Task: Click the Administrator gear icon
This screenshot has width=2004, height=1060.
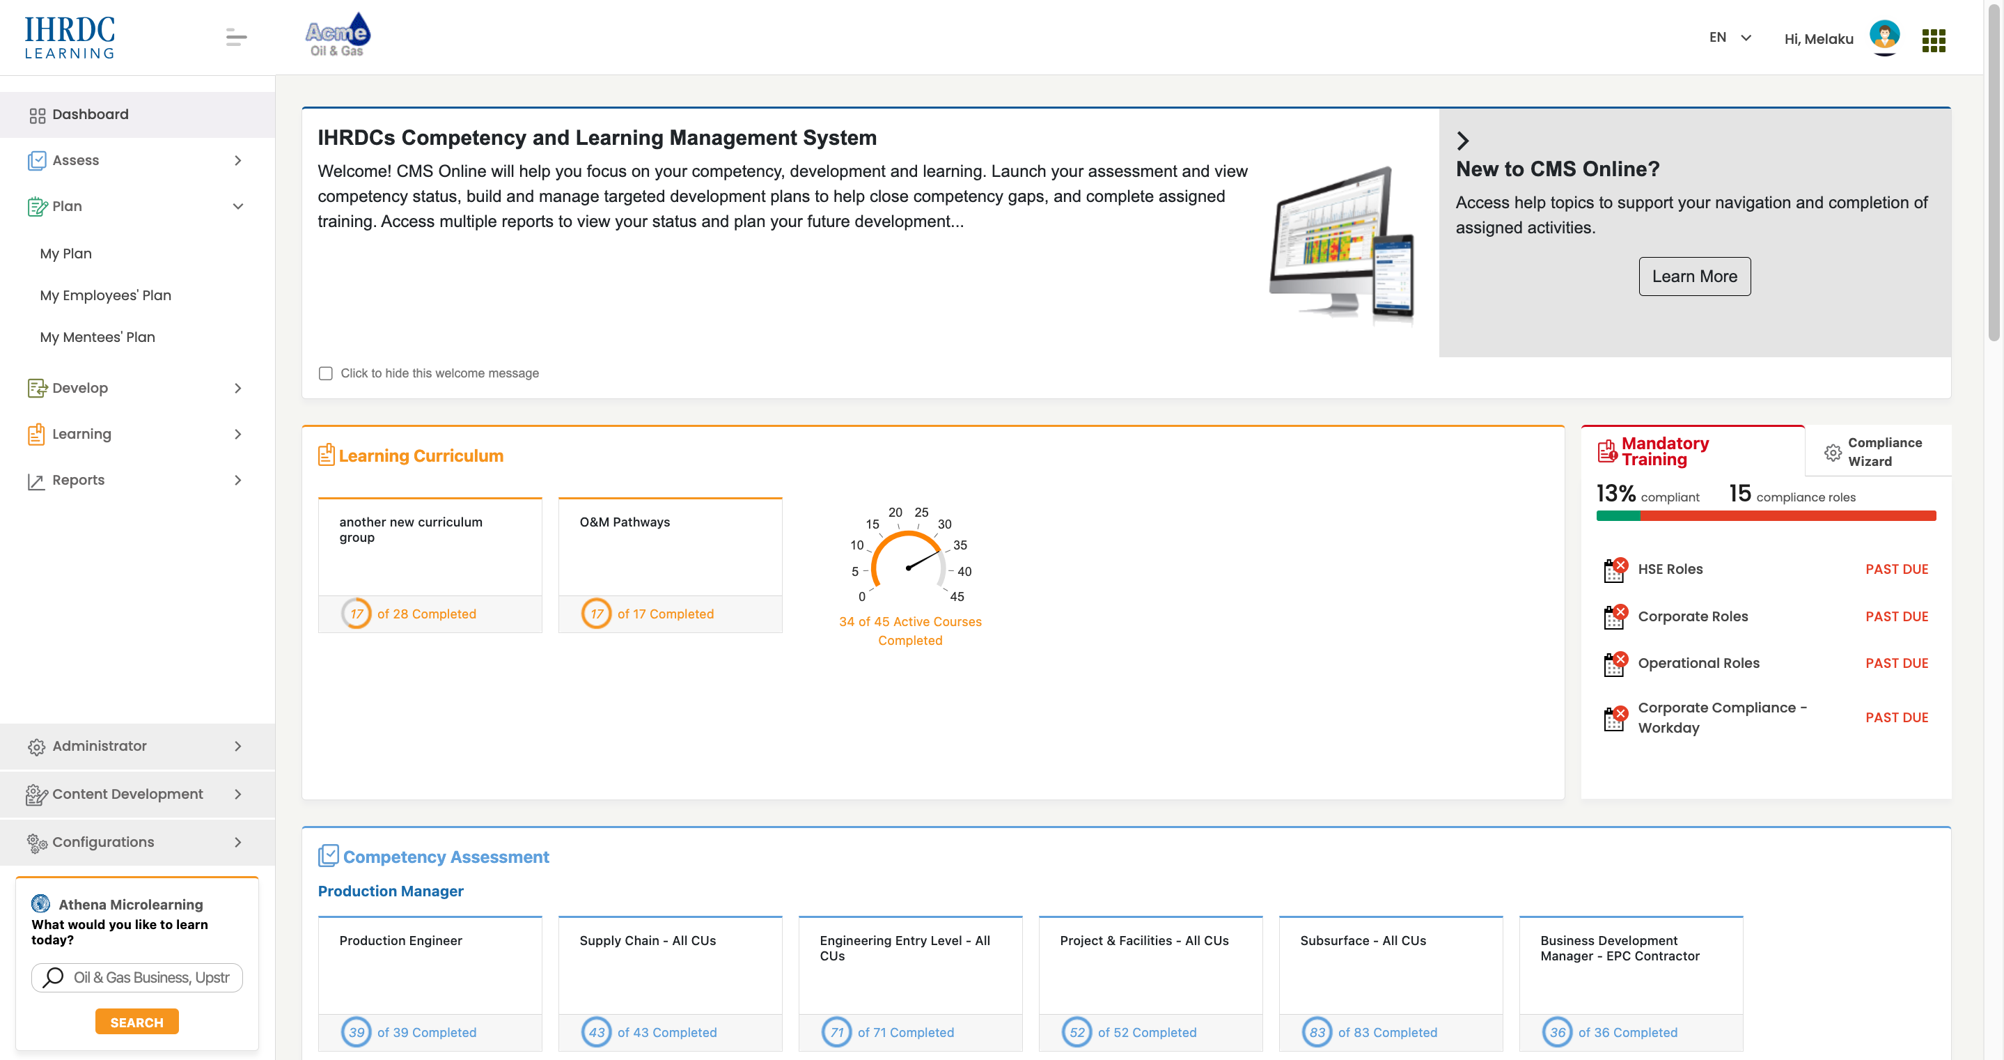Action: pyautogui.click(x=36, y=747)
